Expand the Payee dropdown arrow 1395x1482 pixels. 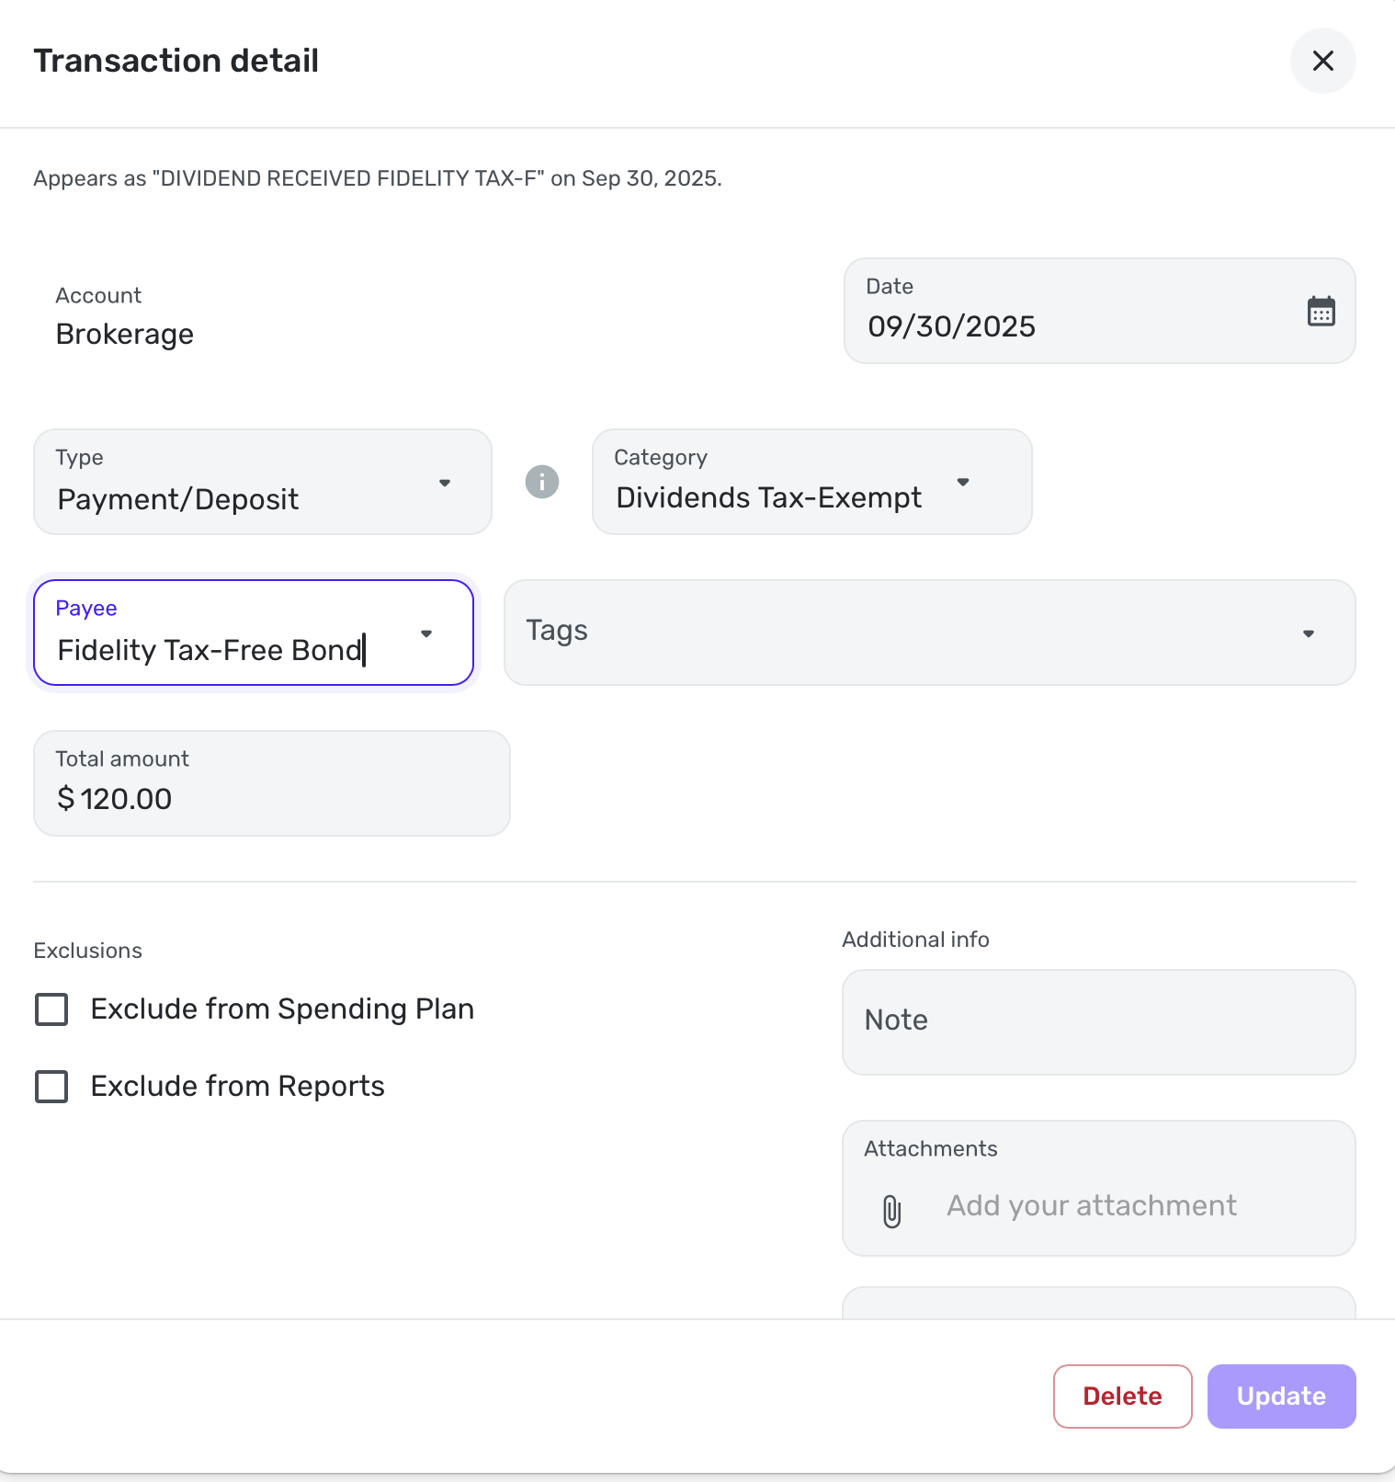(x=426, y=633)
